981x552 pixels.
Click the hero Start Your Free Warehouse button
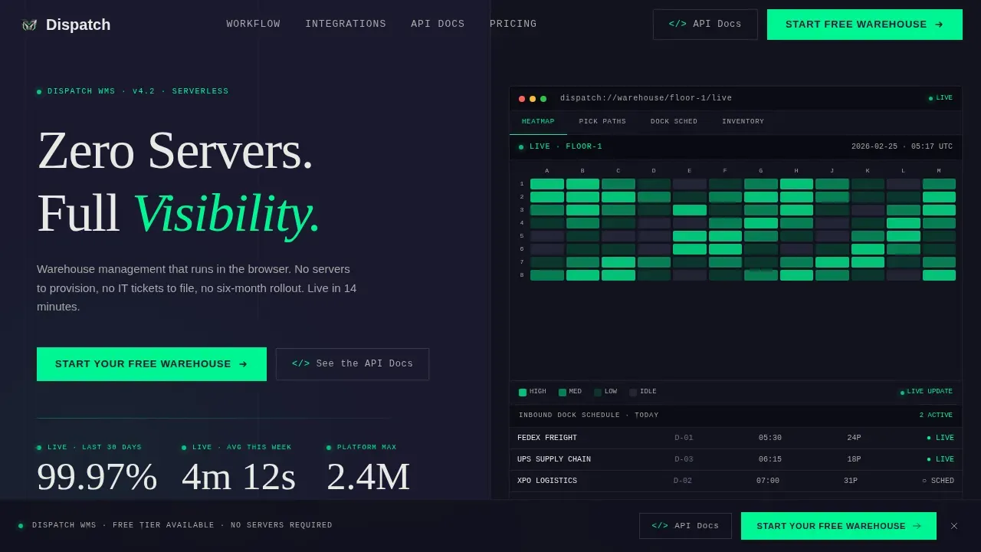tap(152, 364)
